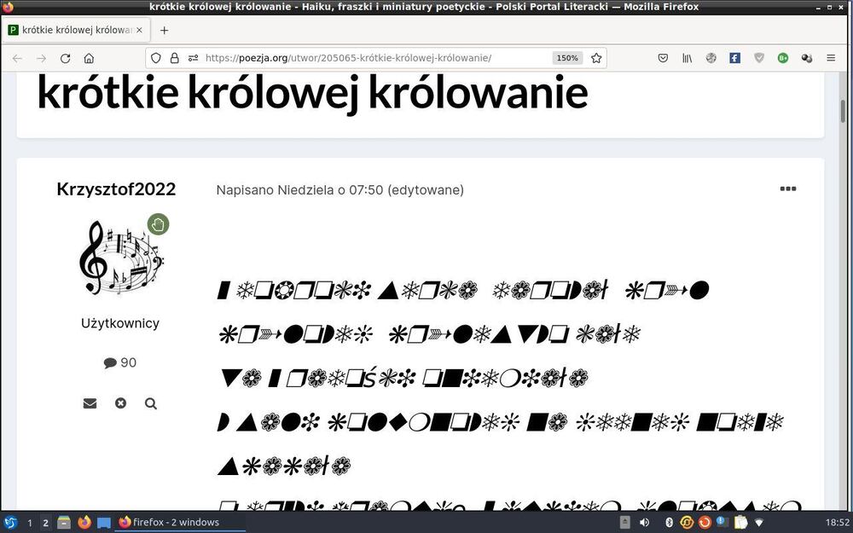Viewport: 853px width, 533px height.
Task: Click the circled X icon under avatar
Action: point(120,403)
